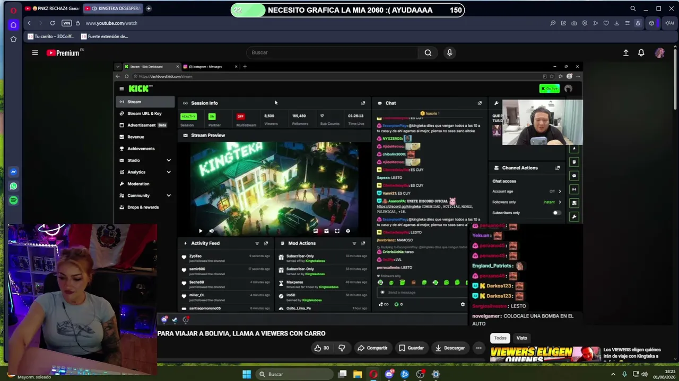
Task: Click the YouTube search magnifier button
Action: tap(428, 52)
